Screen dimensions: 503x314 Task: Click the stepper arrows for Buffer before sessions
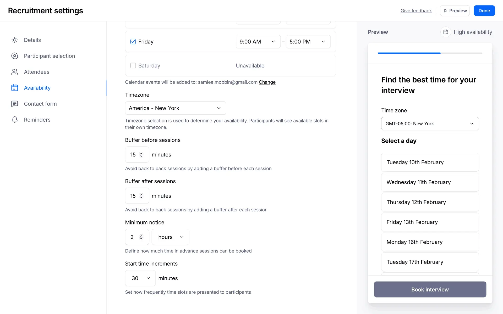(141, 155)
